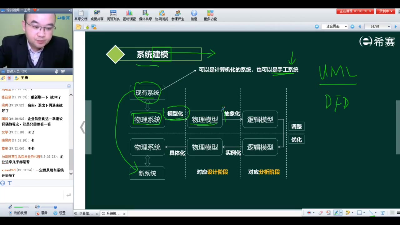The image size is (400, 225).
Task: Select the rectangle shape tool
Action: click(359, 213)
